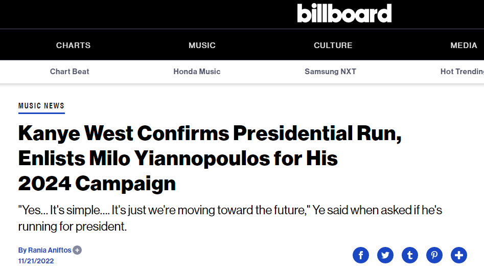Expand author details plus icon beside Rania Aniftos
The image size is (484, 270).
77,250
